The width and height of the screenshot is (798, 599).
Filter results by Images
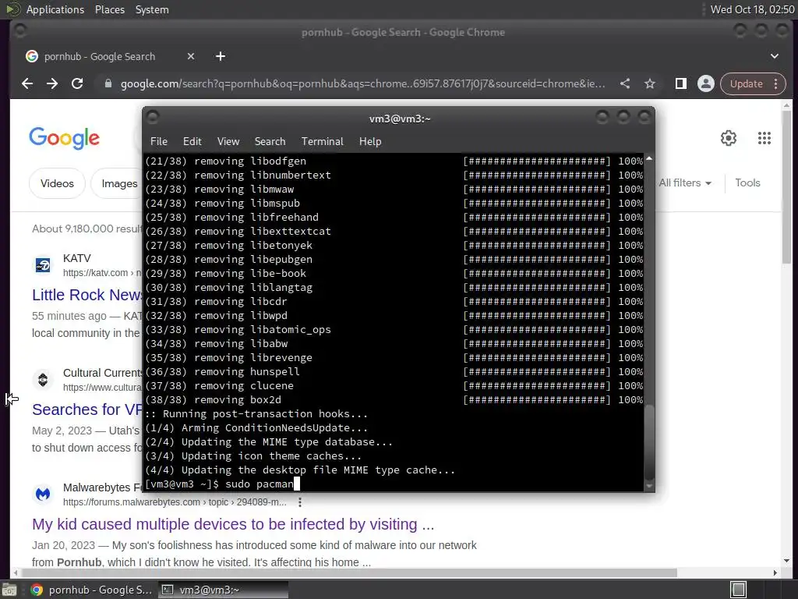pos(119,183)
